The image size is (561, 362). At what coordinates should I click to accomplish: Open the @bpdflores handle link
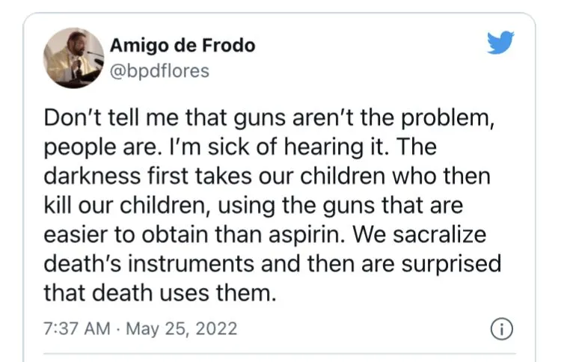(x=159, y=70)
